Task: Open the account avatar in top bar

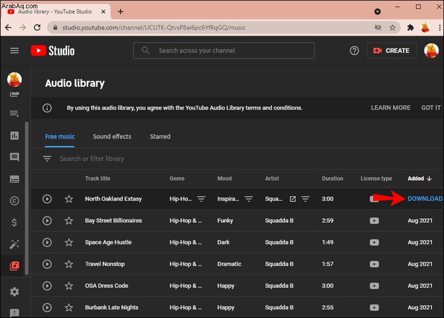Action: pos(431,51)
